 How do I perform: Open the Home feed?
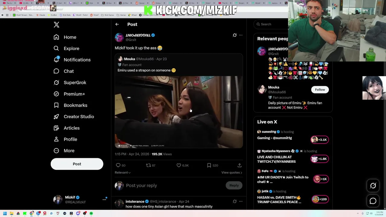(x=65, y=37)
